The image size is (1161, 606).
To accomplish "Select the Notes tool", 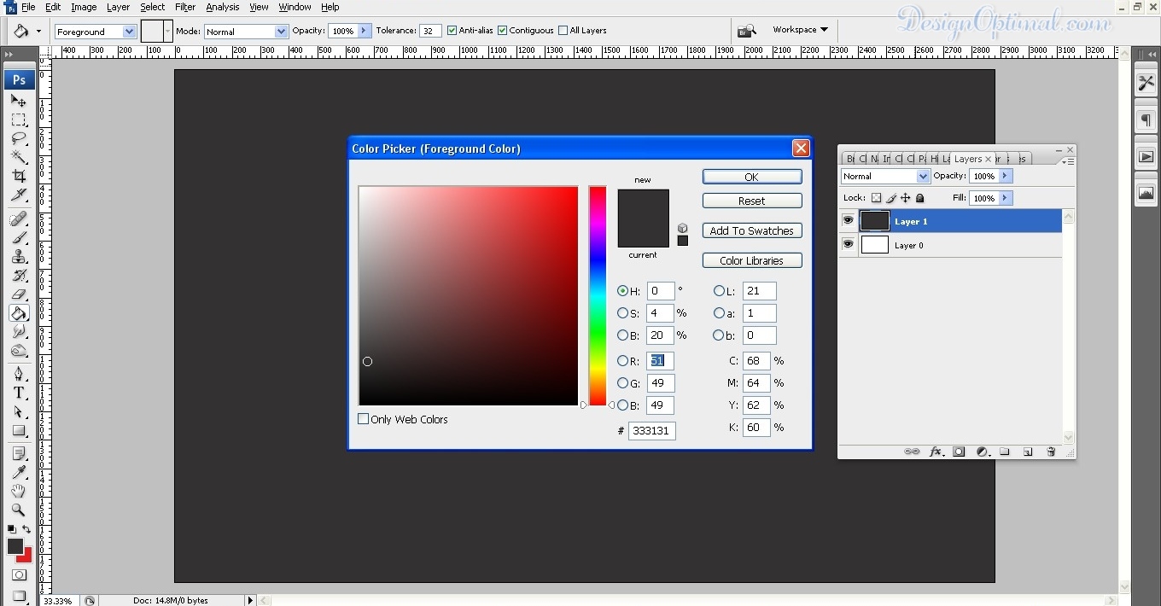I will click(x=19, y=454).
